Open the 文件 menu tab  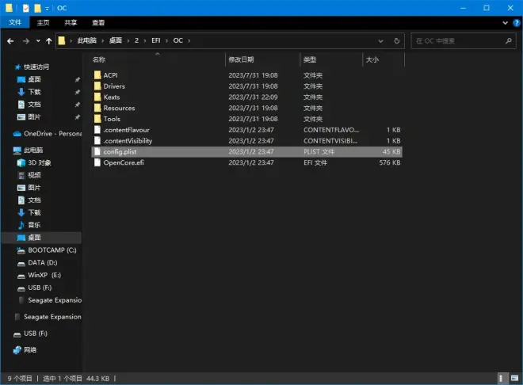click(15, 22)
